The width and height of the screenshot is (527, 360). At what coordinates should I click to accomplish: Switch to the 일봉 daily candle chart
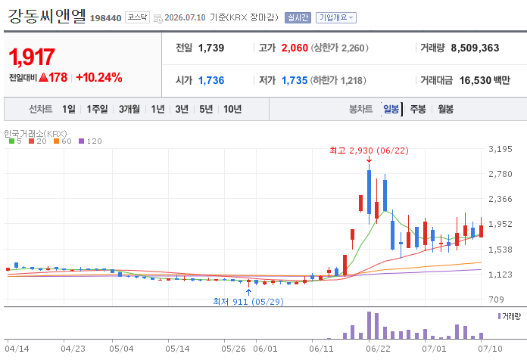(391, 109)
